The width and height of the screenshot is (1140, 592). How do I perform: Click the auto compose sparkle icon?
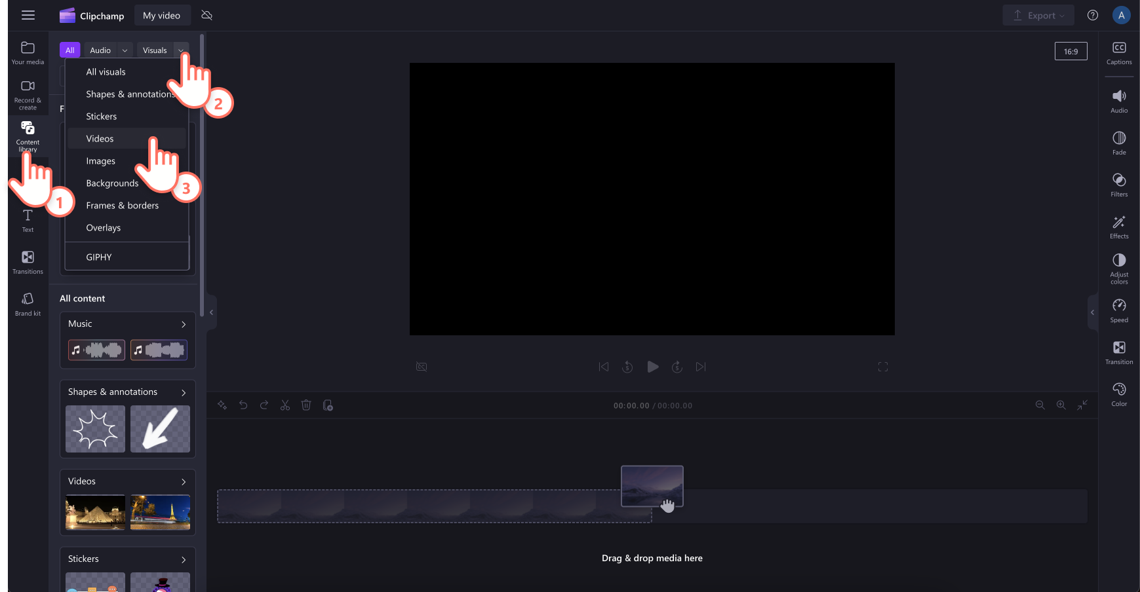click(222, 405)
